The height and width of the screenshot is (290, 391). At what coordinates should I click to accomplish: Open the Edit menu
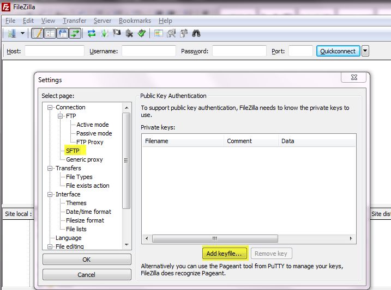tap(28, 21)
